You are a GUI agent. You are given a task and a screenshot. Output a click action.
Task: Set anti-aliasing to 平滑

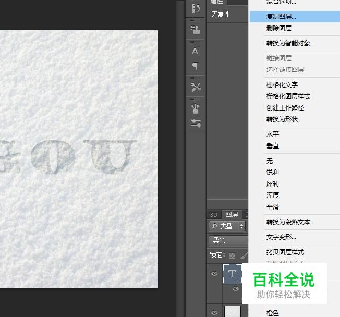click(x=273, y=207)
